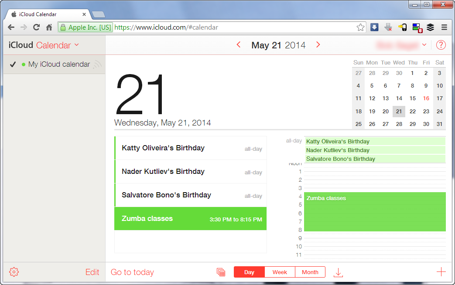Click the Edit calendars button
Image resolution: width=455 pixels, height=285 pixels.
pyautogui.click(x=92, y=272)
